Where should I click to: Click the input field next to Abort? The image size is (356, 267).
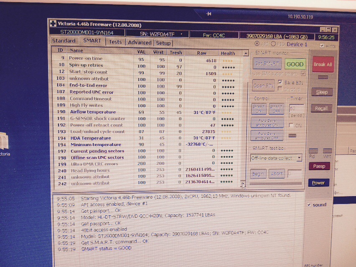click(295, 174)
